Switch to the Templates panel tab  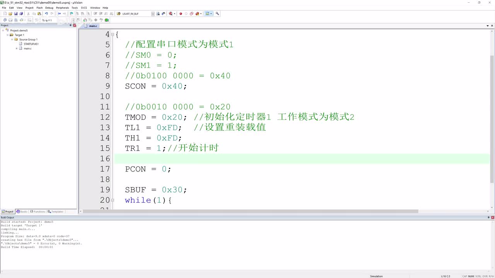[56, 212]
